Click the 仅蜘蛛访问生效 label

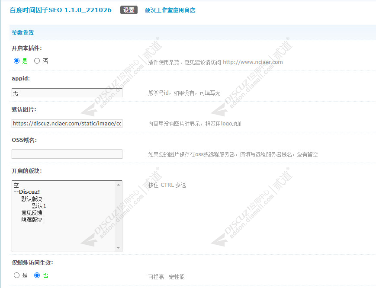32,262
